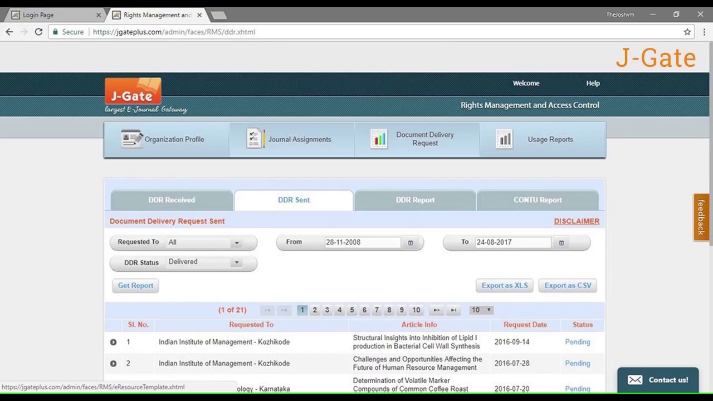713x401 pixels.
Task: Open Chrome menu with three dots
Action: (703, 32)
